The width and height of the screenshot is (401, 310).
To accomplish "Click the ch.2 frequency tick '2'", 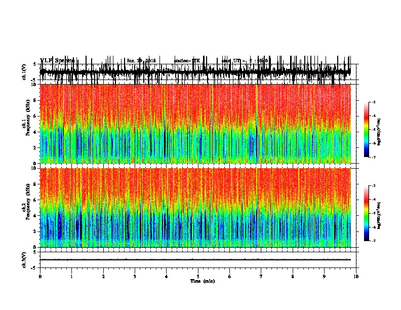I will [x=35, y=231].
